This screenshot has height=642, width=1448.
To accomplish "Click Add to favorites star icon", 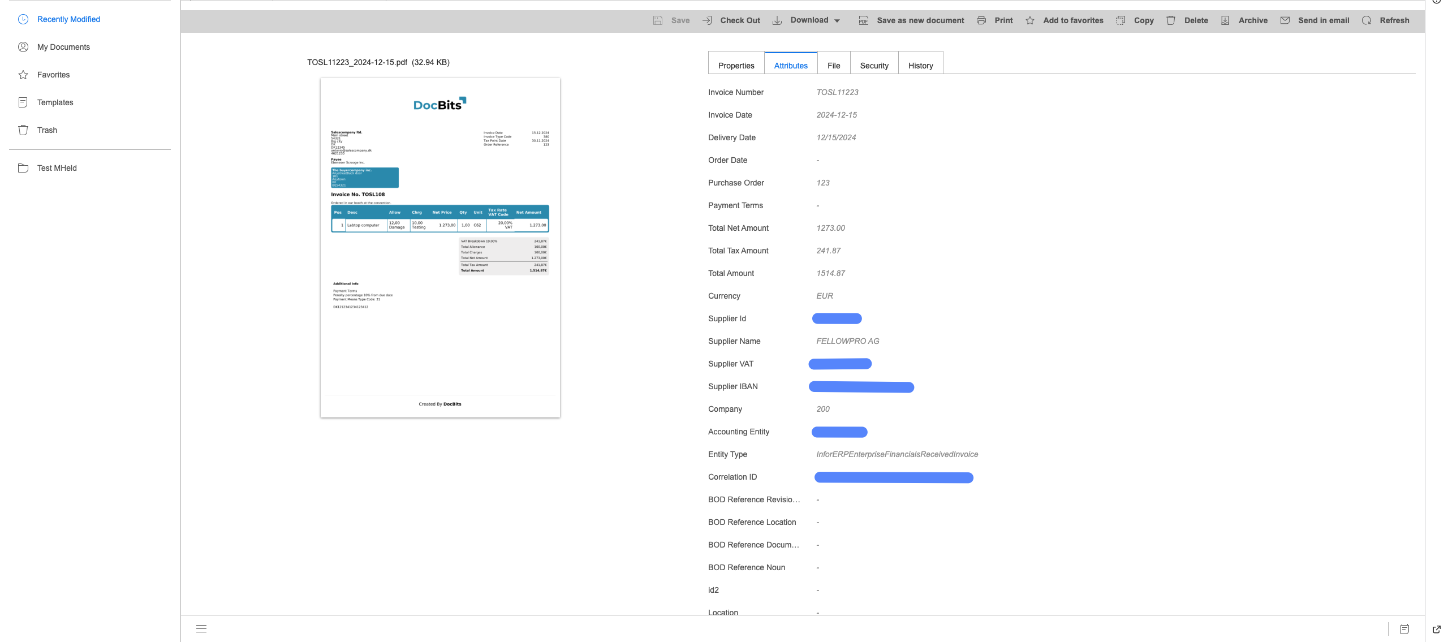I will [1030, 20].
